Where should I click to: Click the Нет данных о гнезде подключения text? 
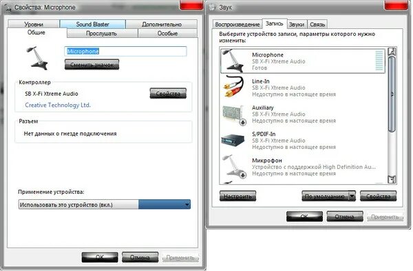70,134
